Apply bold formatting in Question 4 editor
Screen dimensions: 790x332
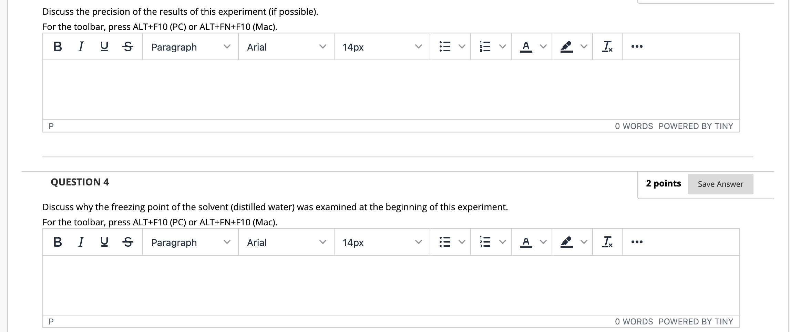(x=57, y=243)
